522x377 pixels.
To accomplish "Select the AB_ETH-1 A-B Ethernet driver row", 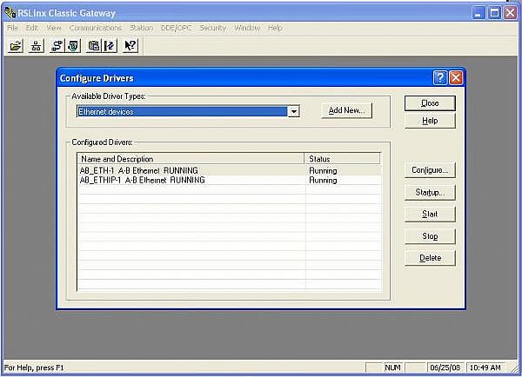I will coord(230,170).
